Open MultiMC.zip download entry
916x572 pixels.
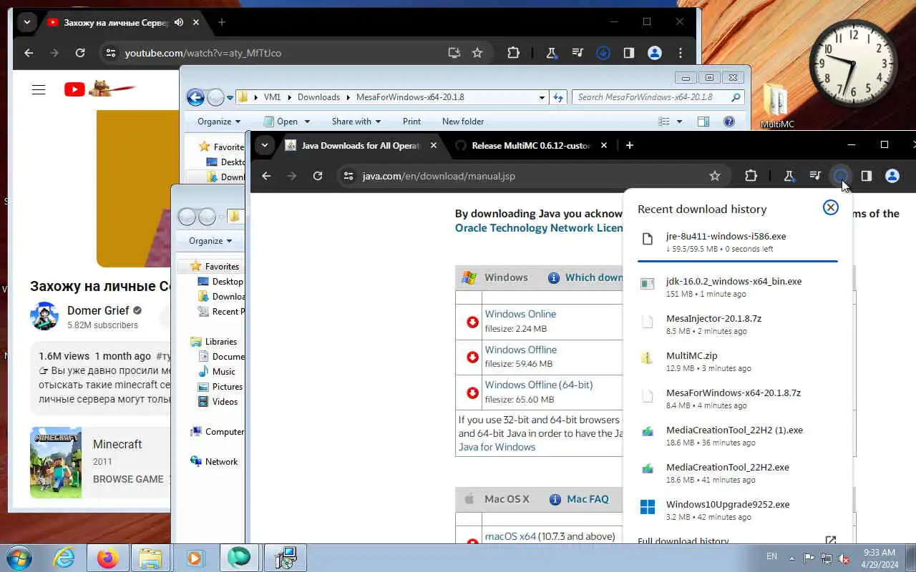(x=738, y=361)
